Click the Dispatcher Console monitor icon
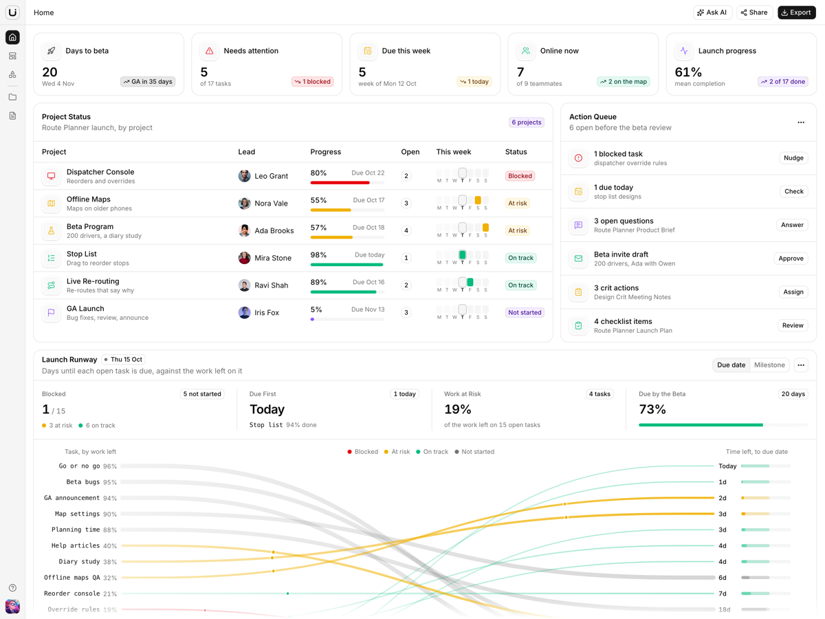This screenshot has width=825, height=619. point(51,176)
